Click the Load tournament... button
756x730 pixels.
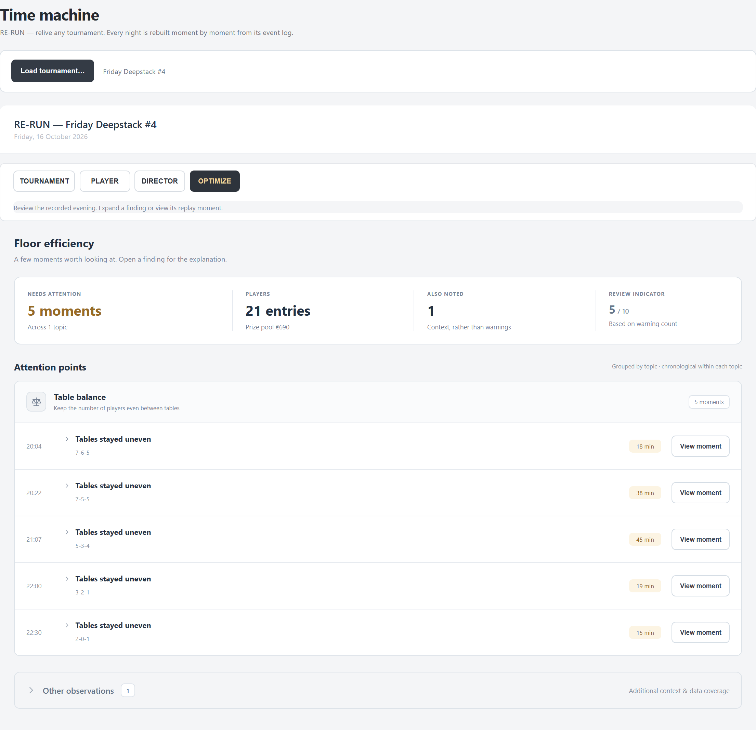(x=52, y=71)
